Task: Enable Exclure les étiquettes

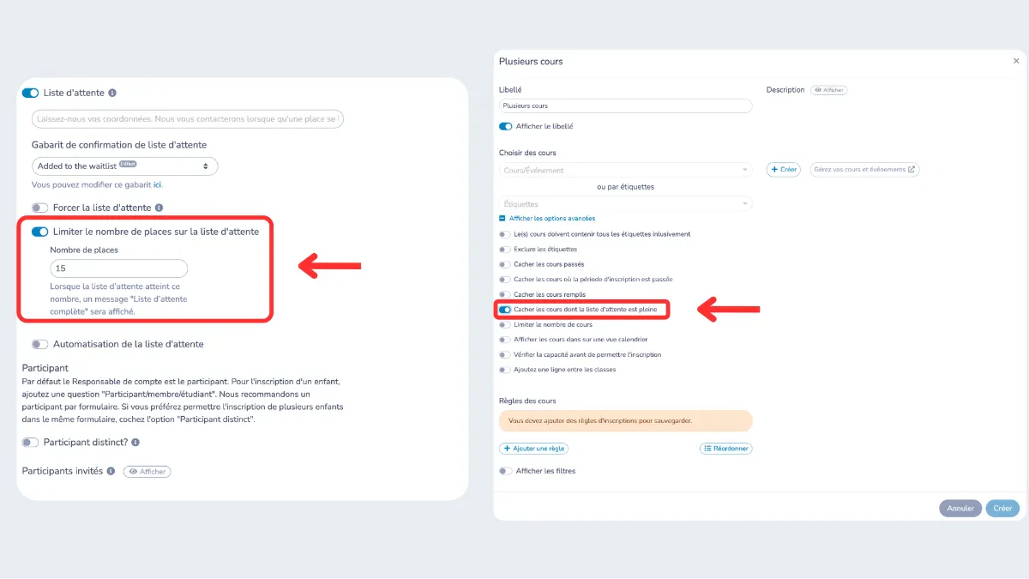Action: 505,249
